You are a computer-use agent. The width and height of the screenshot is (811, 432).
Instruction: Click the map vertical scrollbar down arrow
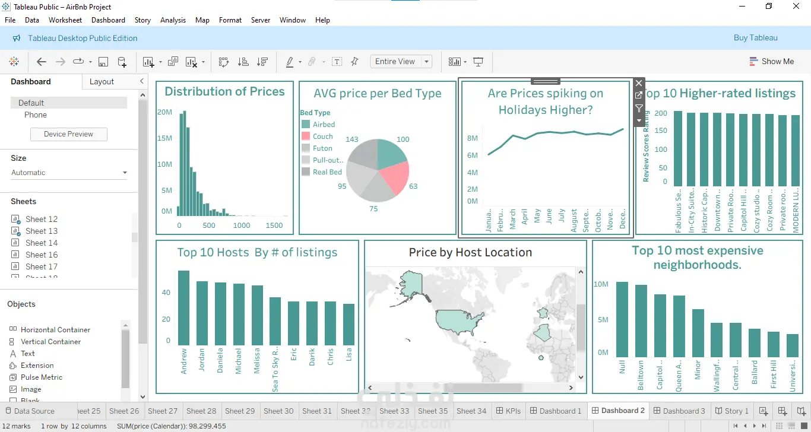581,377
